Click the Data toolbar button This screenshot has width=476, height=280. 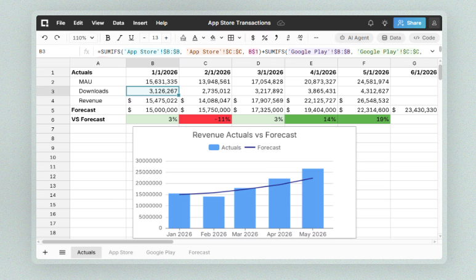click(x=391, y=38)
